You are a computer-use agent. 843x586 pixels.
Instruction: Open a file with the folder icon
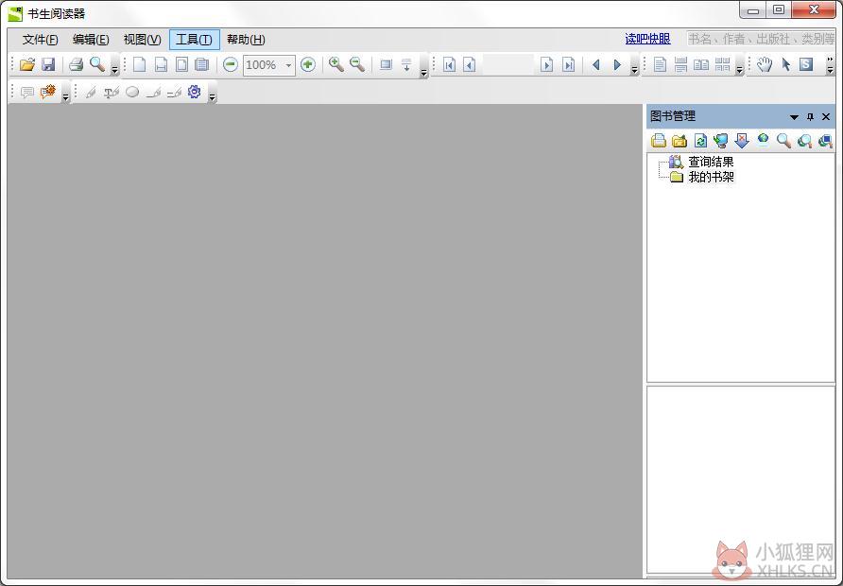click(x=26, y=65)
